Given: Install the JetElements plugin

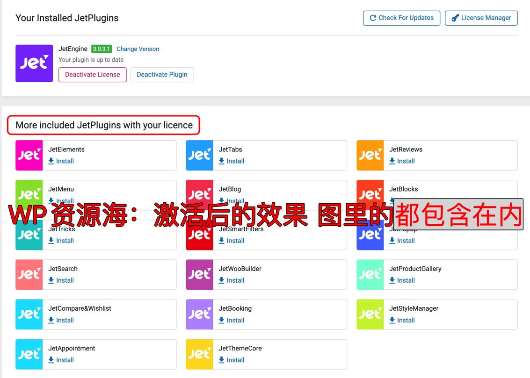Looking at the screenshot, I should [61, 161].
